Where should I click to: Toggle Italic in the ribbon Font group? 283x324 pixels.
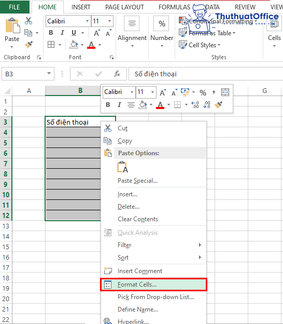[x=62, y=33]
